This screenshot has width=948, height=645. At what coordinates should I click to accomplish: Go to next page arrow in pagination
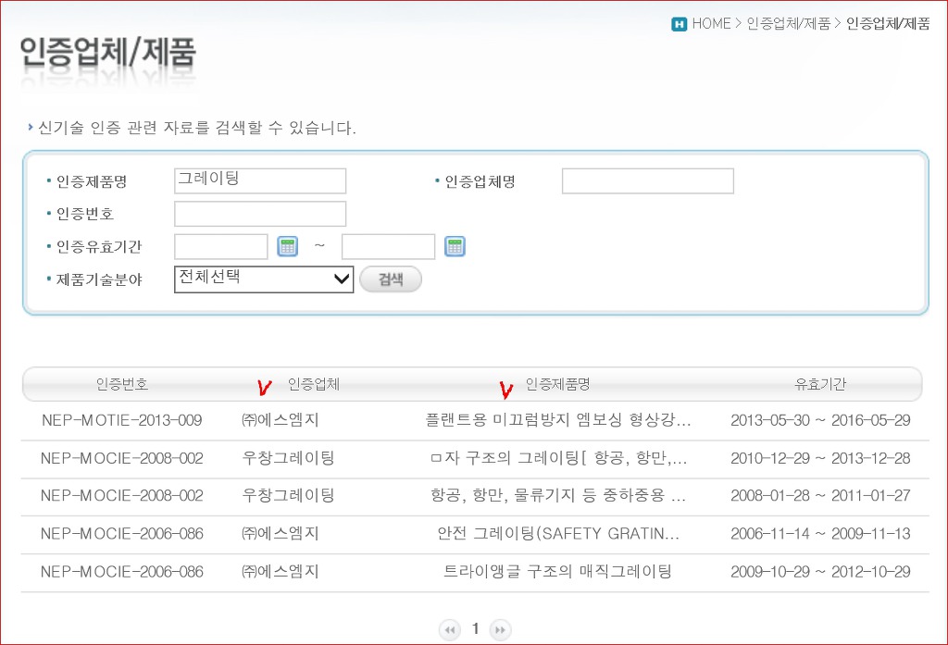(x=500, y=630)
